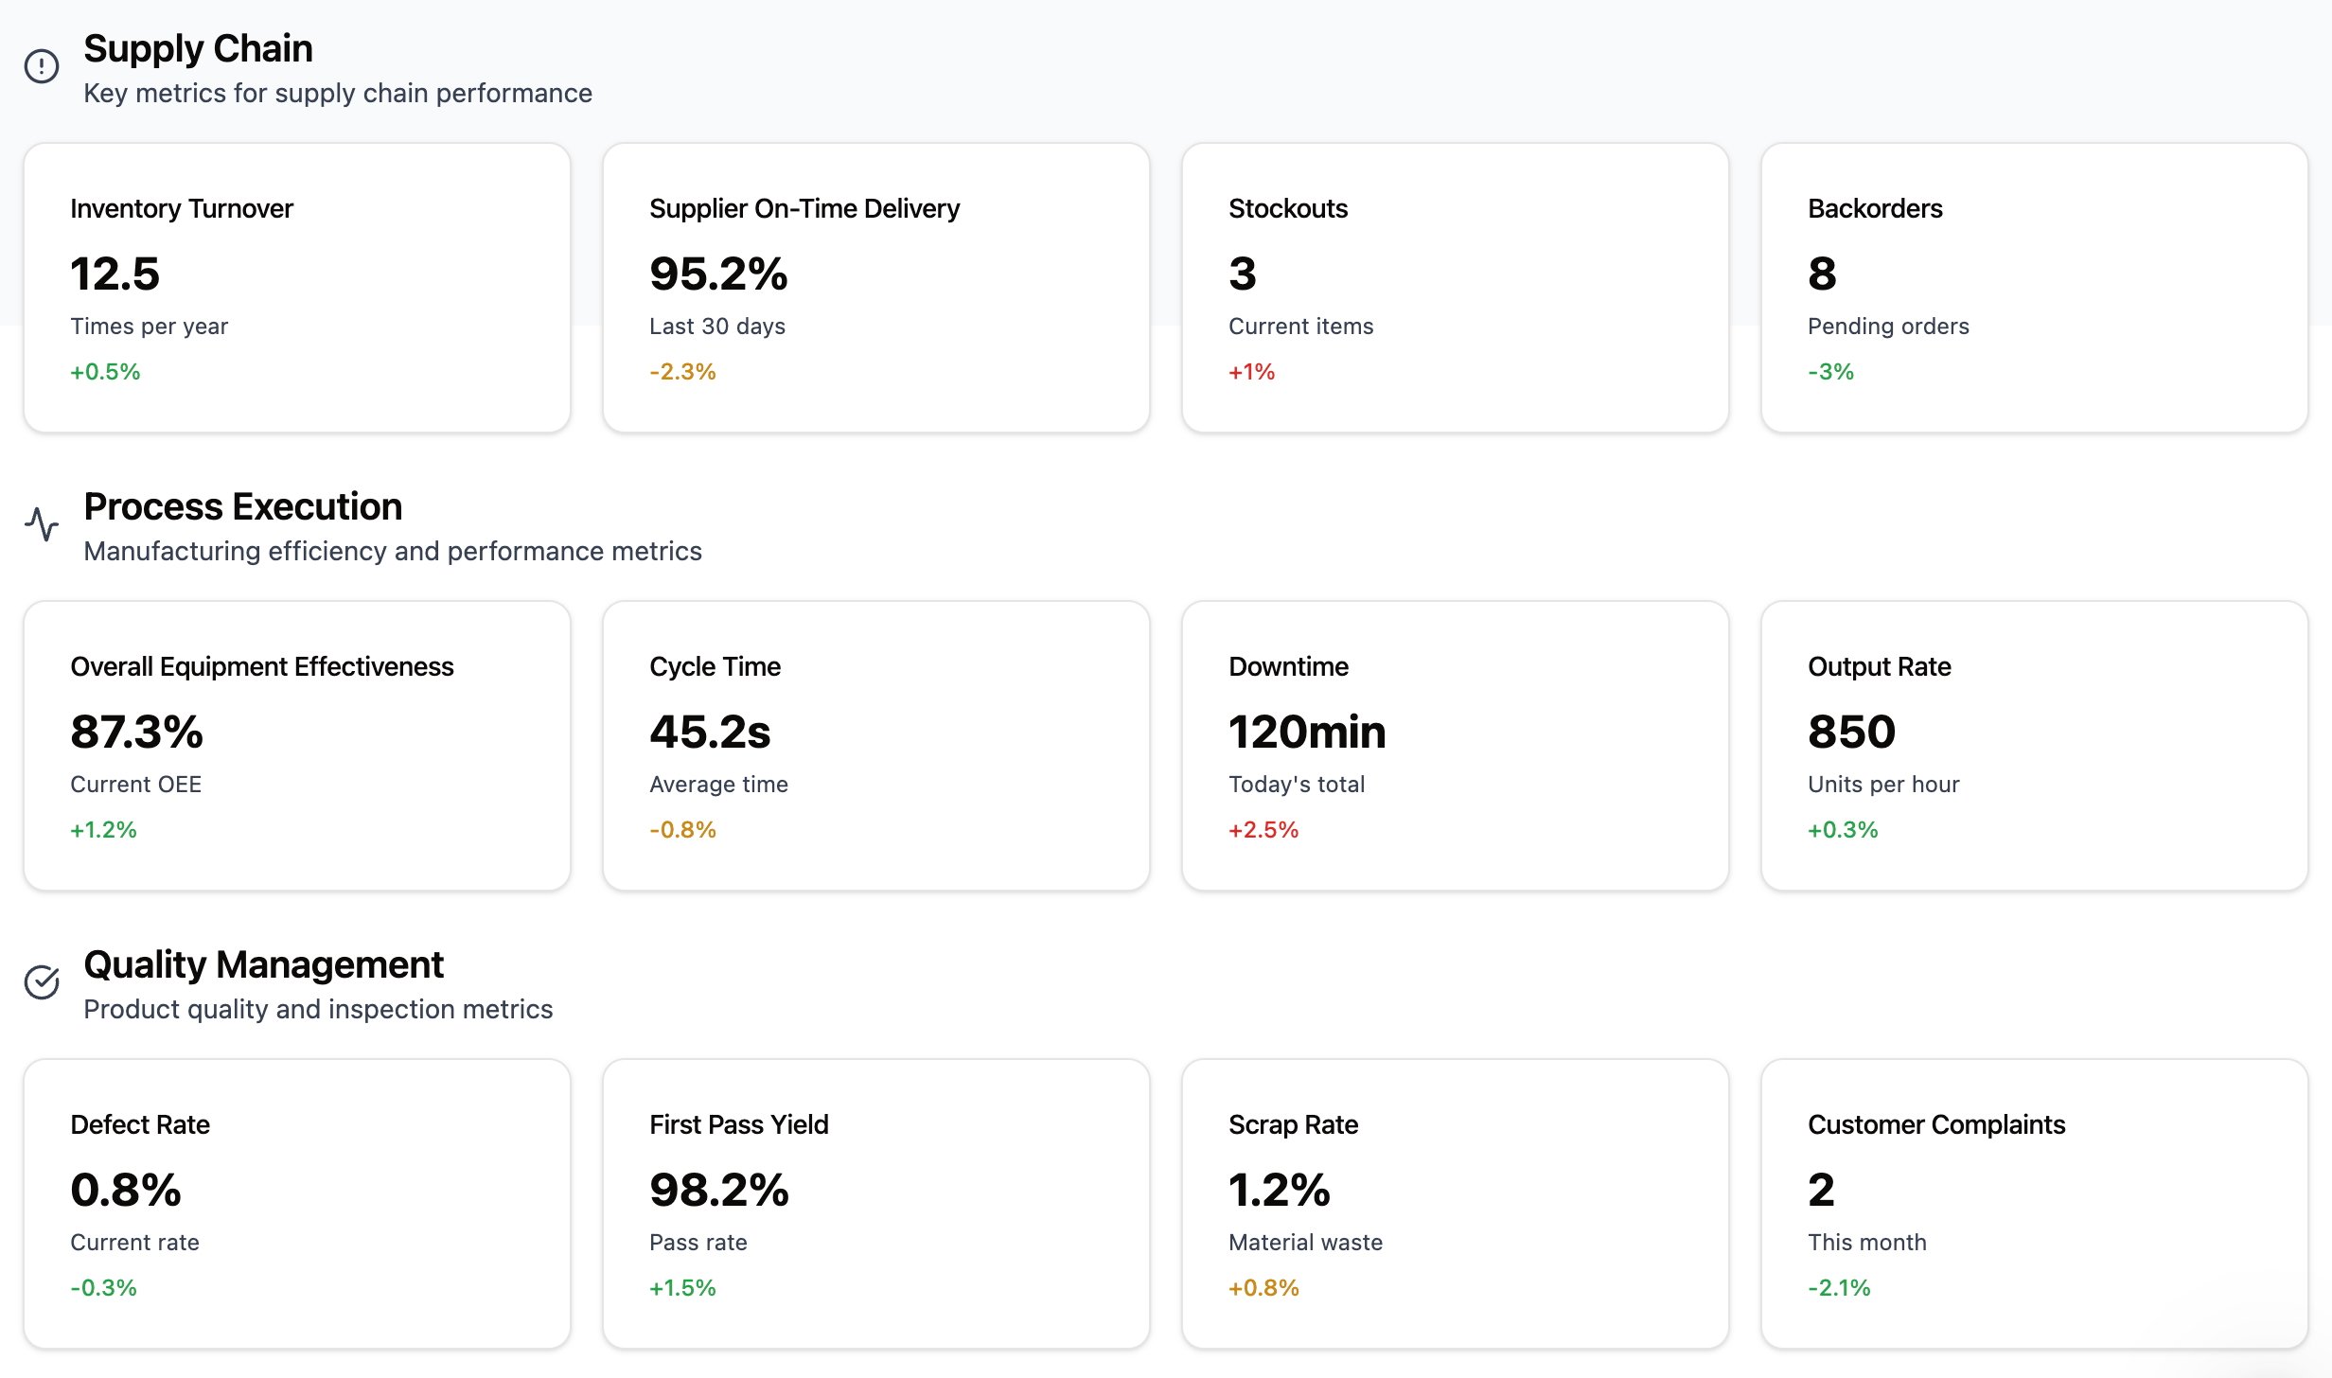2332x1378 pixels.
Task: Open the Customer Complaints card
Action: 2034,1204
